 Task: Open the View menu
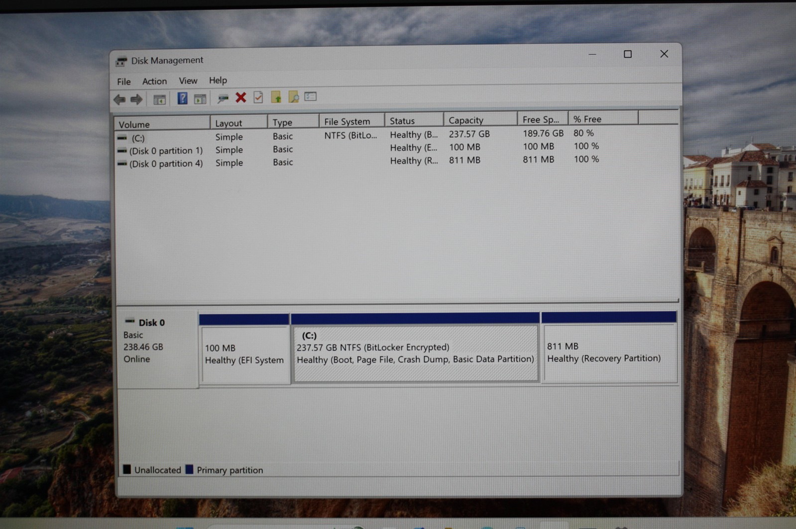coord(188,81)
